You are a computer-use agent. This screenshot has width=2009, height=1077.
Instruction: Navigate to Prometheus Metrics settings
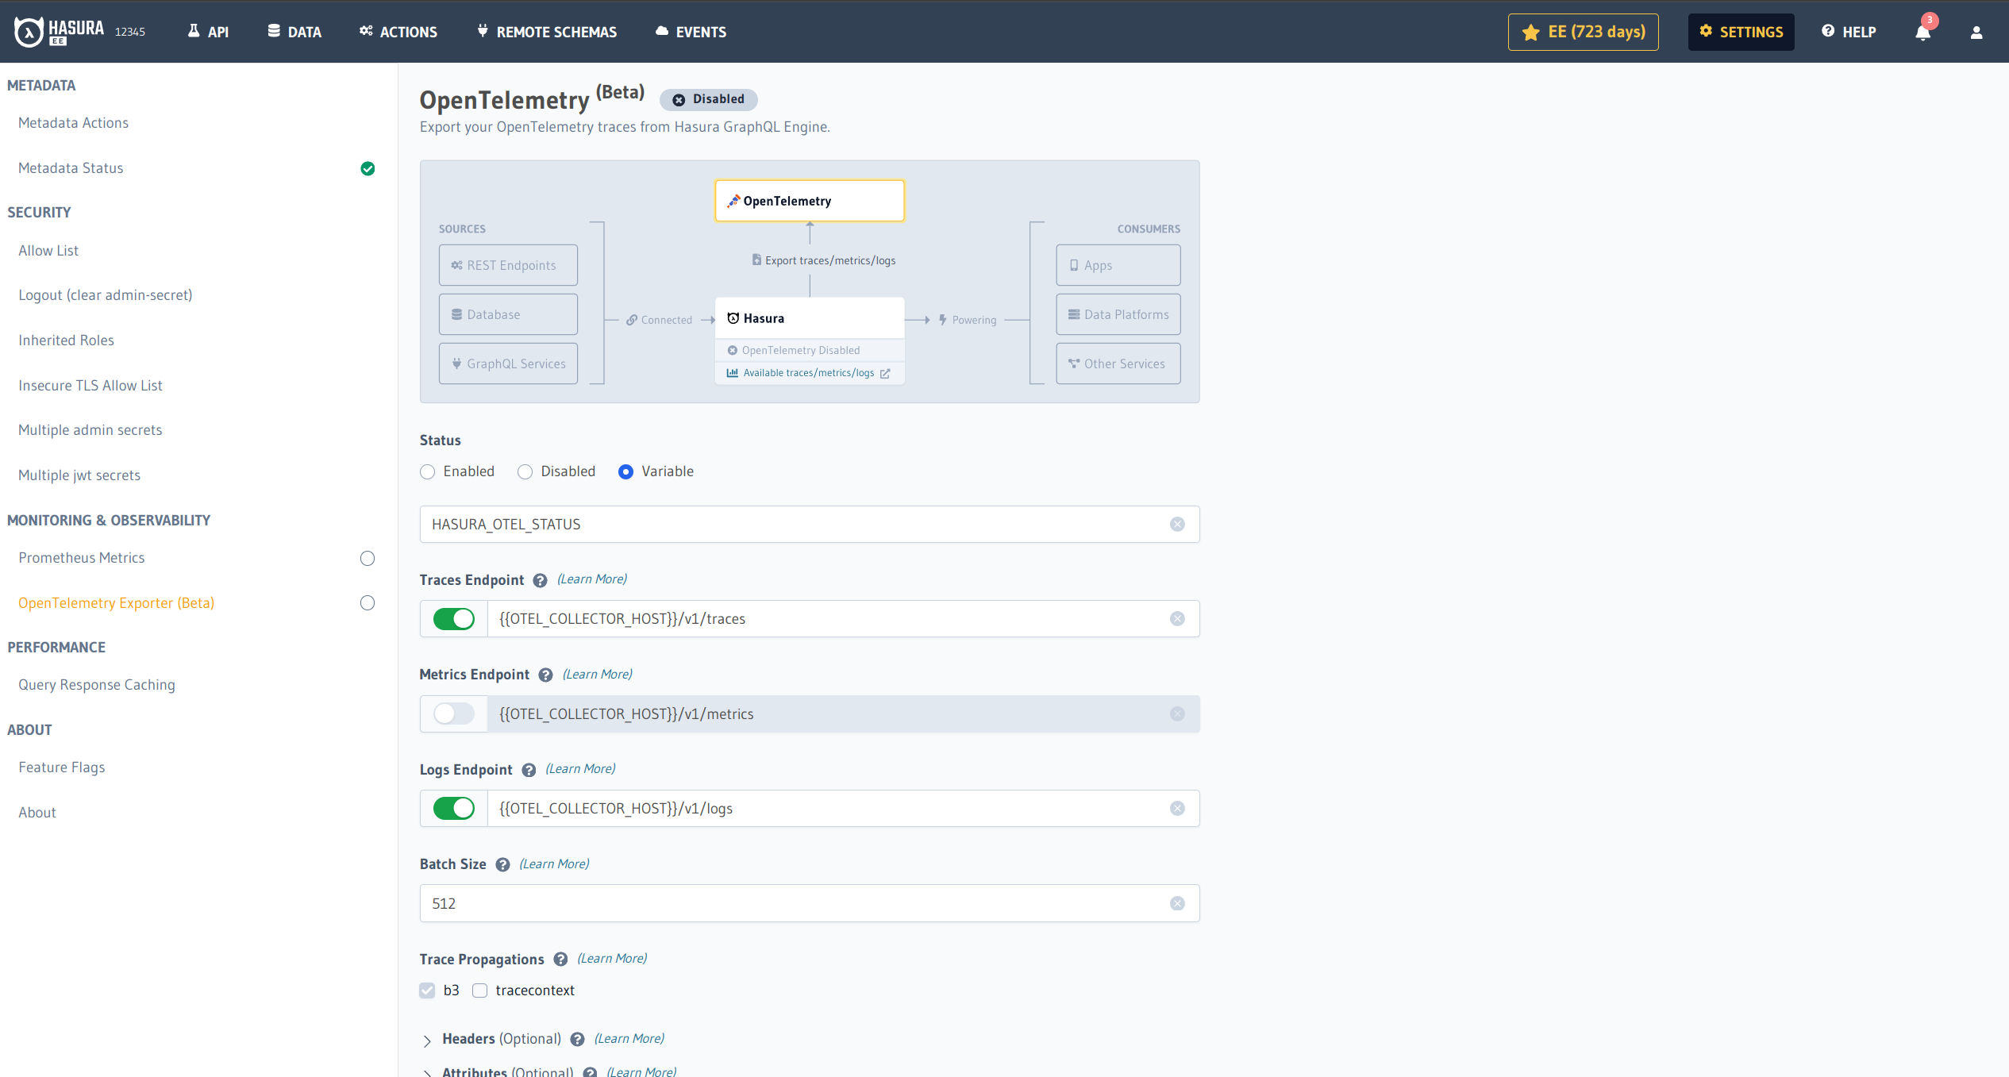[x=79, y=556]
